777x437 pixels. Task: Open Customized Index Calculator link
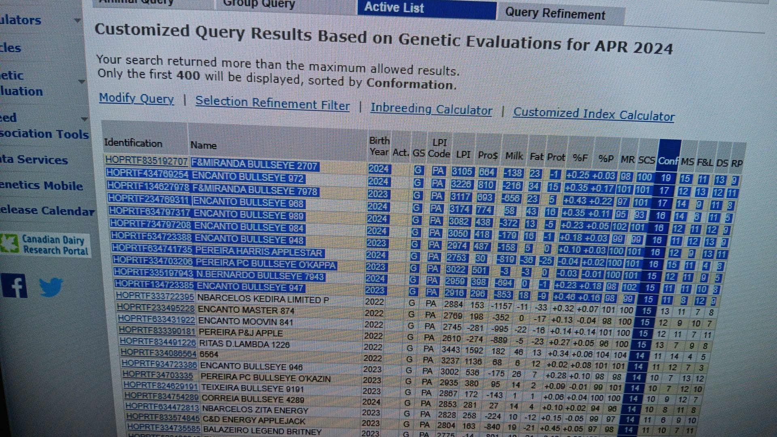[x=594, y=115]
